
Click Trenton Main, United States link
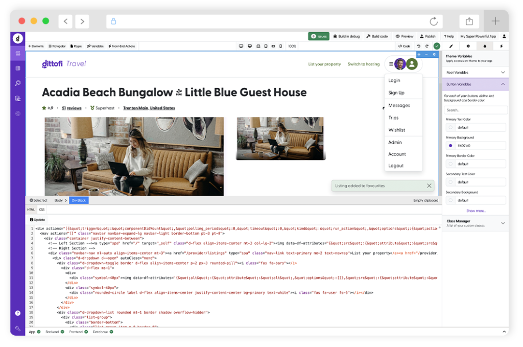pyautogui.click(x=149, y=108)
